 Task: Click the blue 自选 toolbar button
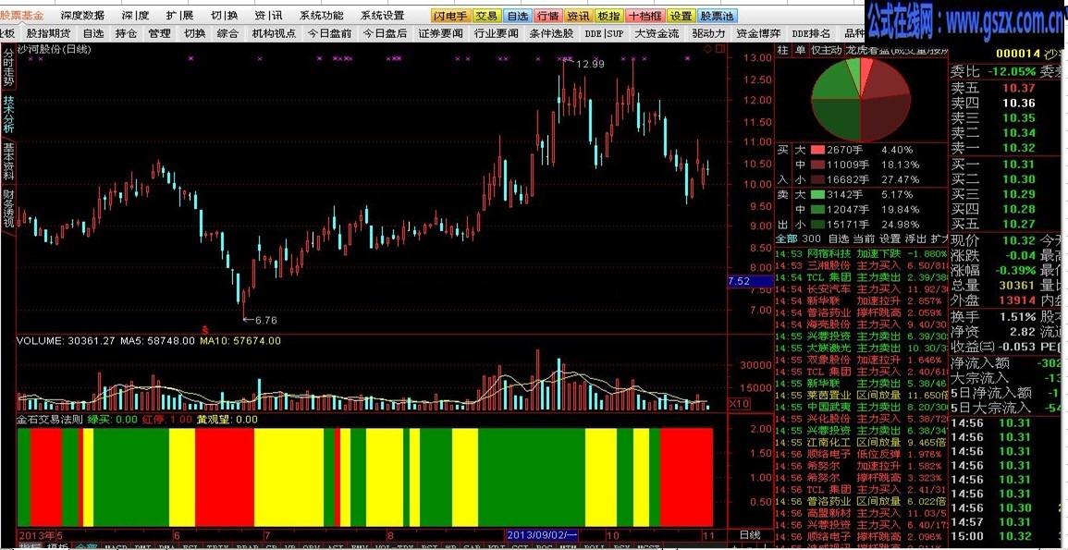(x=518, y=16)
